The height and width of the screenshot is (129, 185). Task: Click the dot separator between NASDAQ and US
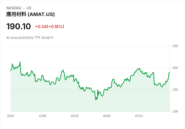coord(24,8)
